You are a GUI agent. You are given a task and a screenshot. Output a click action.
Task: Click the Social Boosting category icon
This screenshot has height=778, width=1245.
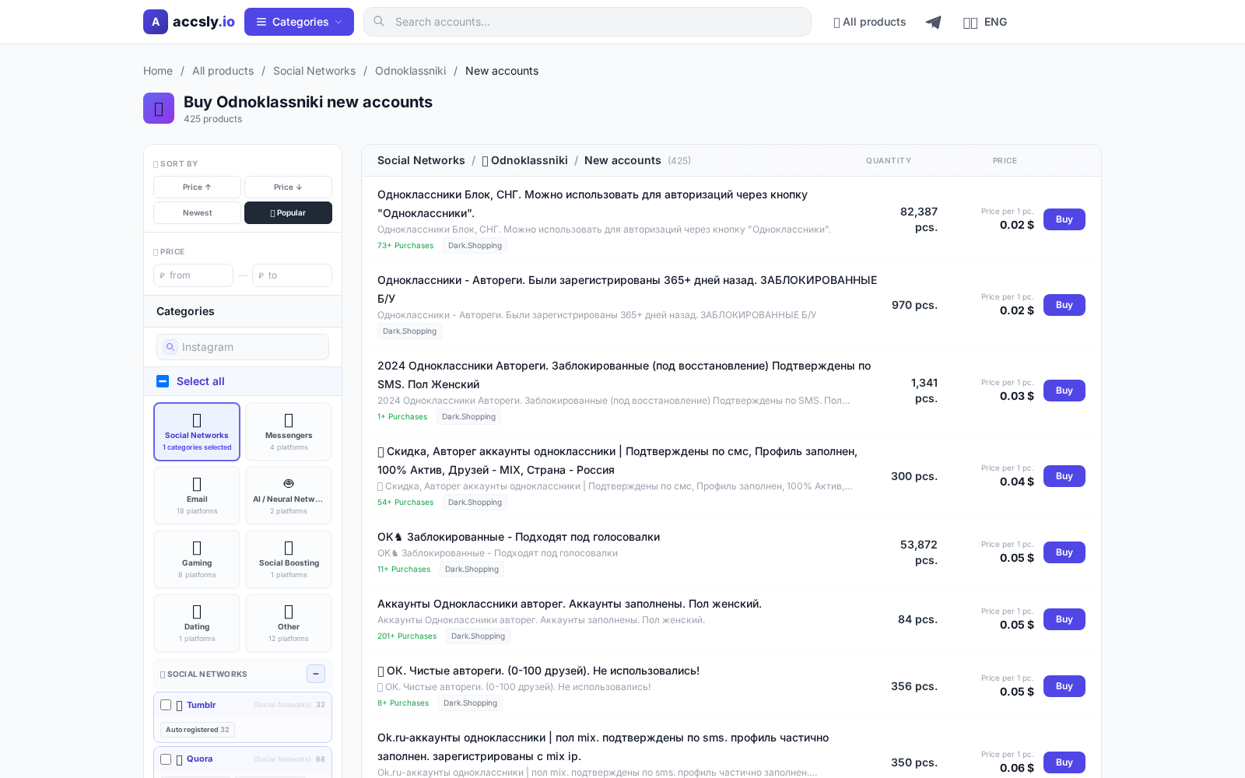tap(289, 548)
